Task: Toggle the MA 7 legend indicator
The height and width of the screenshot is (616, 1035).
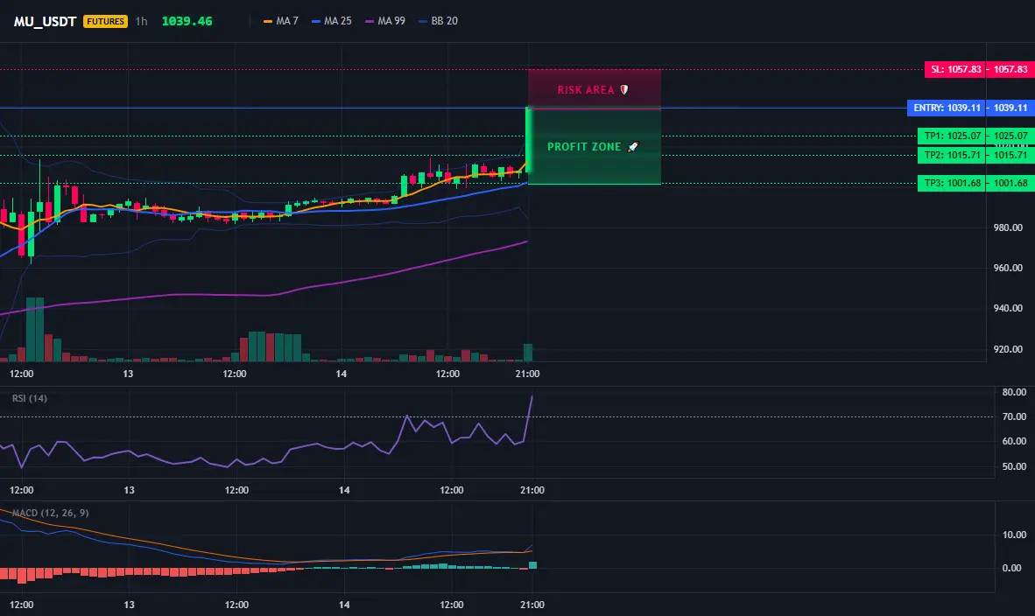Action: 280,21
